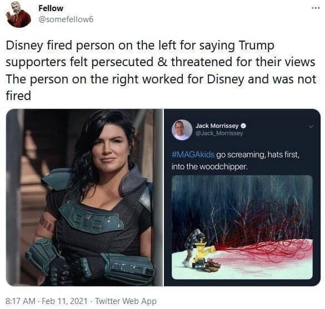The width and height of the screenshot is (325, 309).
Task: Open the Twitter Web App source link
Action: [126, 301]
